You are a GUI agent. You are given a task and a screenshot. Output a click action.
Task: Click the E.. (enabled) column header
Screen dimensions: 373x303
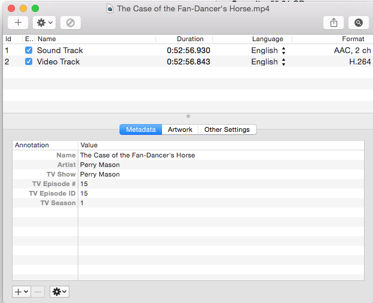point(29,39)
